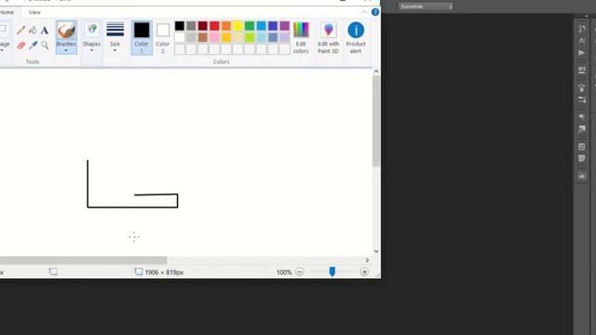Image resolution: width=596 pixels, height=335 pixels.
Task: Zoom out with the minus button
Action: click(300, 272)
